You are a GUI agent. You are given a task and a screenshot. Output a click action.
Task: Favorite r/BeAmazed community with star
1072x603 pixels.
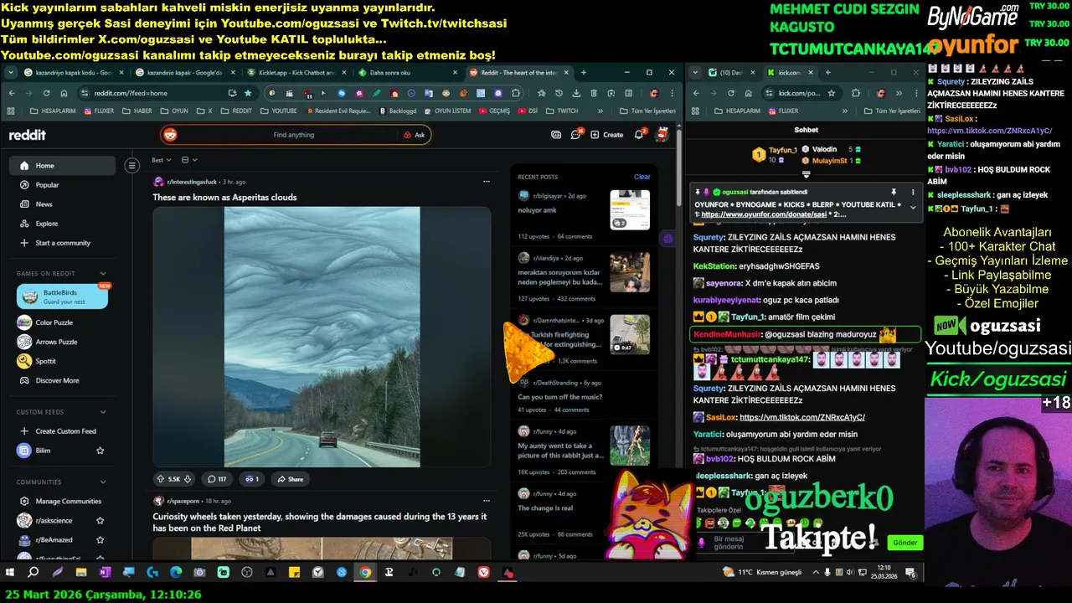[100, 540]
